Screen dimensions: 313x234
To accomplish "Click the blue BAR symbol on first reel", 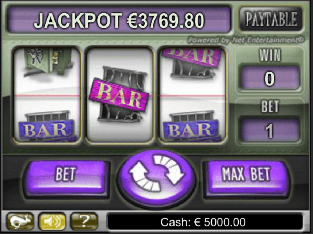I will 47,126.
